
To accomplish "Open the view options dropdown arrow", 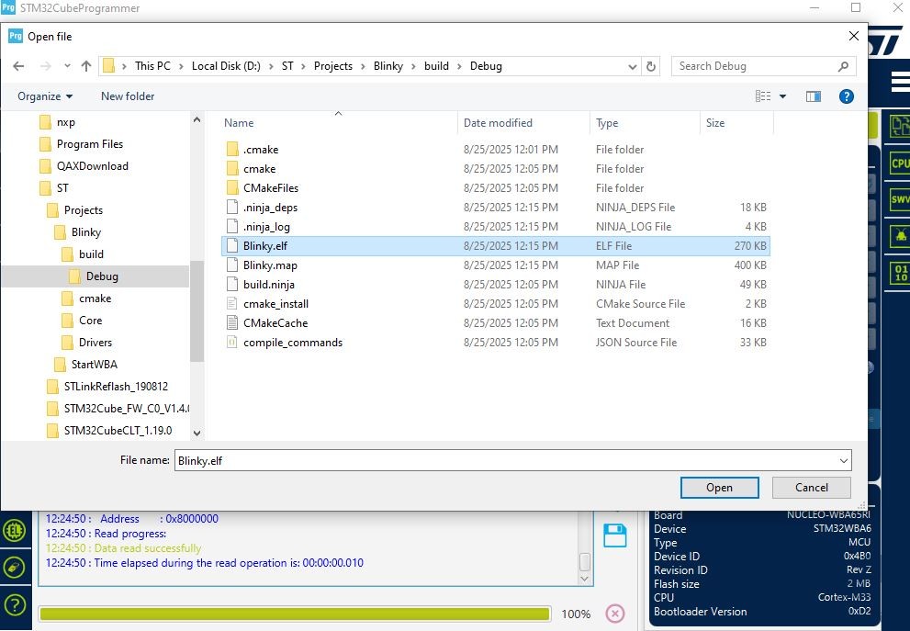I will point(782,96).
